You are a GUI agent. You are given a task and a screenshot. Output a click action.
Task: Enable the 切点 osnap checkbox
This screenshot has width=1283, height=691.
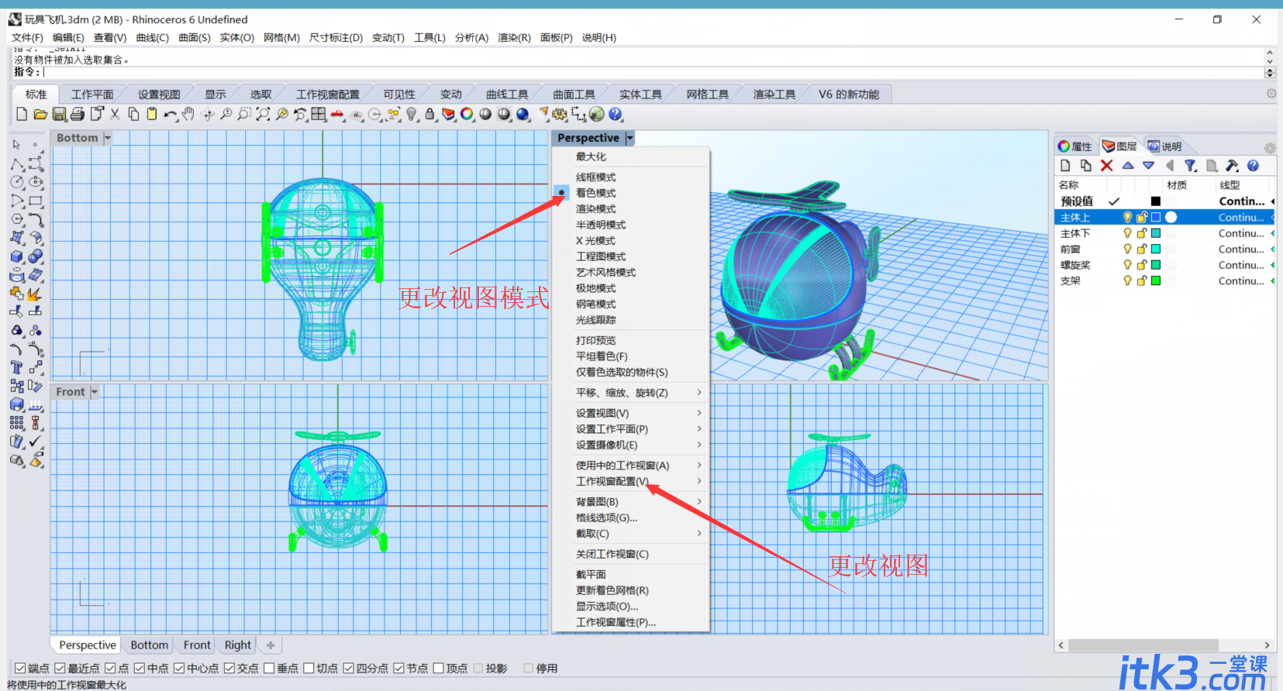tap(309, 668)
